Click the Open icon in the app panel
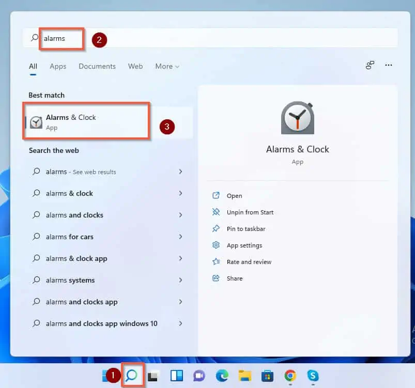The height and width of the screenshot is (388, 415). coord(216,195)
